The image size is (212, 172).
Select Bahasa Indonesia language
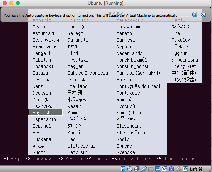(87, 73)
